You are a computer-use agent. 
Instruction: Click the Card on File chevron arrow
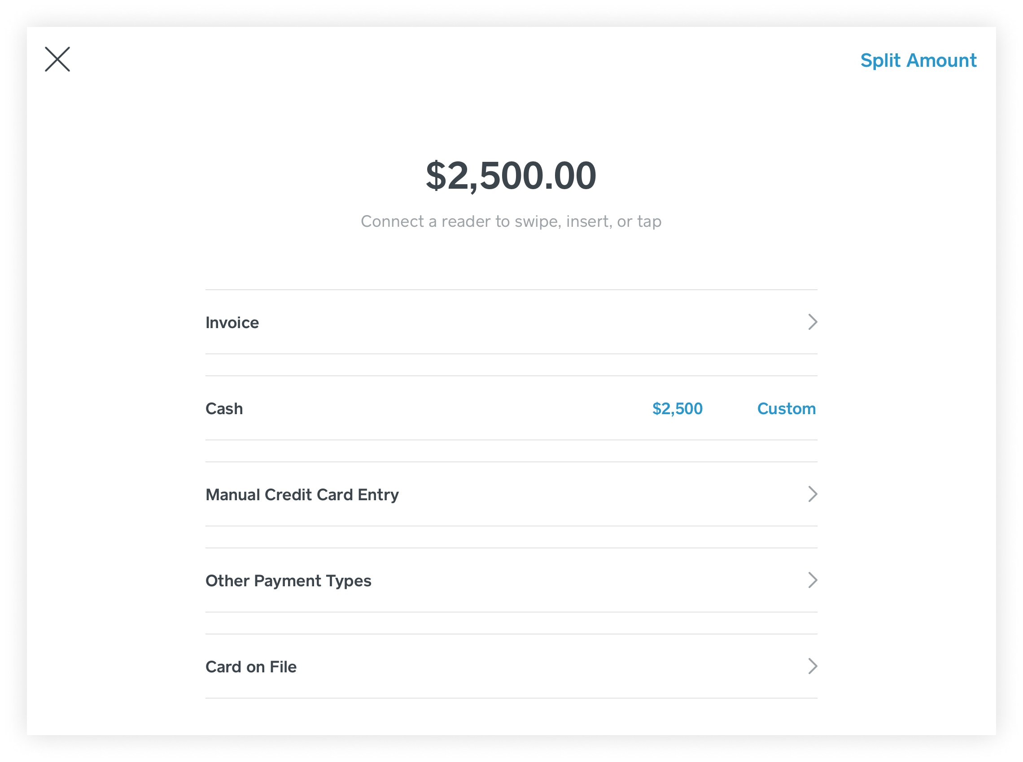pos(813,666)
